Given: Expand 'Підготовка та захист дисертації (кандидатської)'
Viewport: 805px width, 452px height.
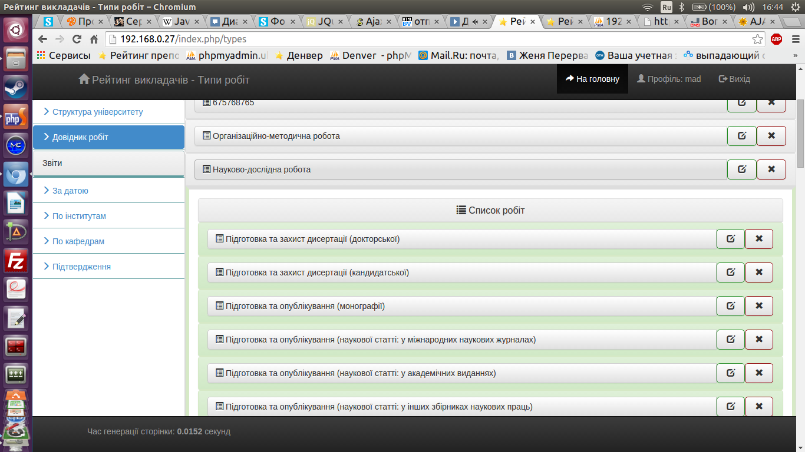Looking at the screenshot, I should click(462, 272).
